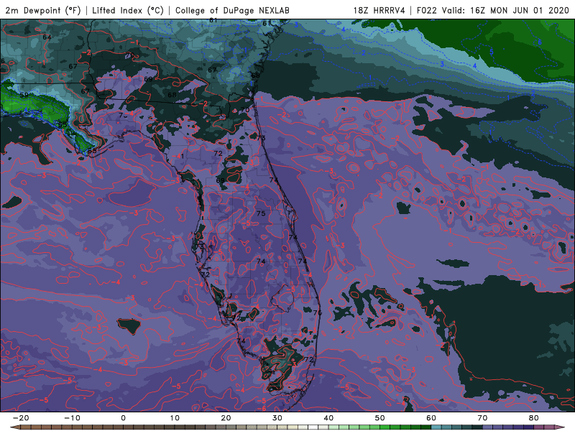Click the '30' label on the color scale
This screenshot has width=575, height=431.
277,418
